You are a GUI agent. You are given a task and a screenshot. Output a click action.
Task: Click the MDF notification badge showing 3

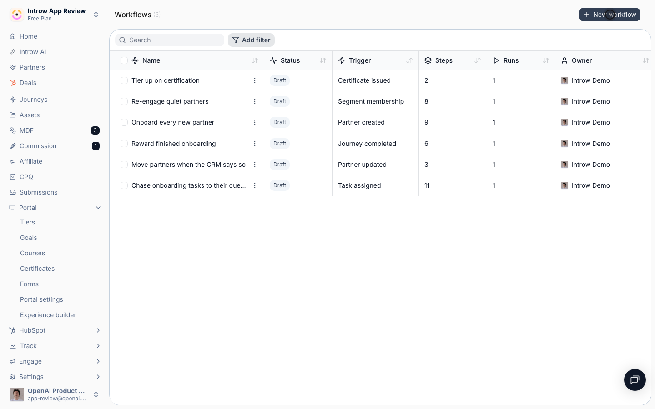95,130
